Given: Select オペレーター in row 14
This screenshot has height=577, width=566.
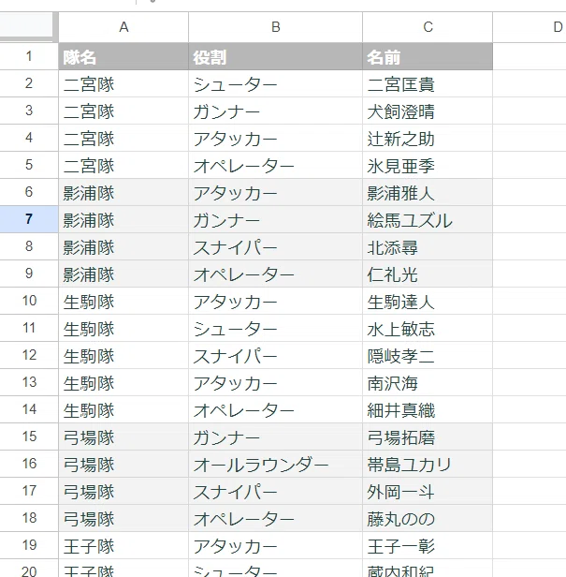Looking at the screenshot, I should tap(275, 409).
